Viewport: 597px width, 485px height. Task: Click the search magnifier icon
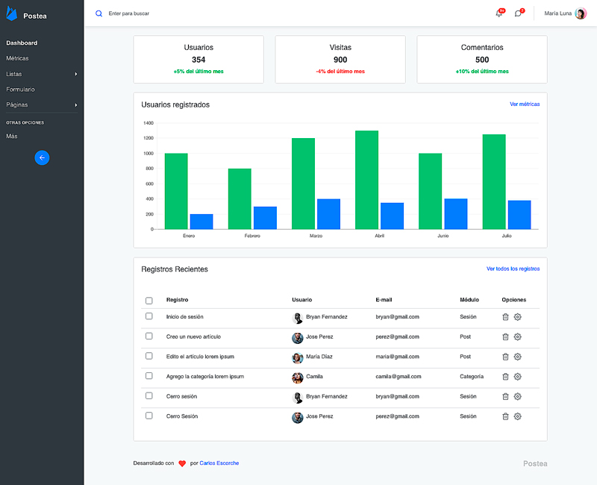point(99,13)
